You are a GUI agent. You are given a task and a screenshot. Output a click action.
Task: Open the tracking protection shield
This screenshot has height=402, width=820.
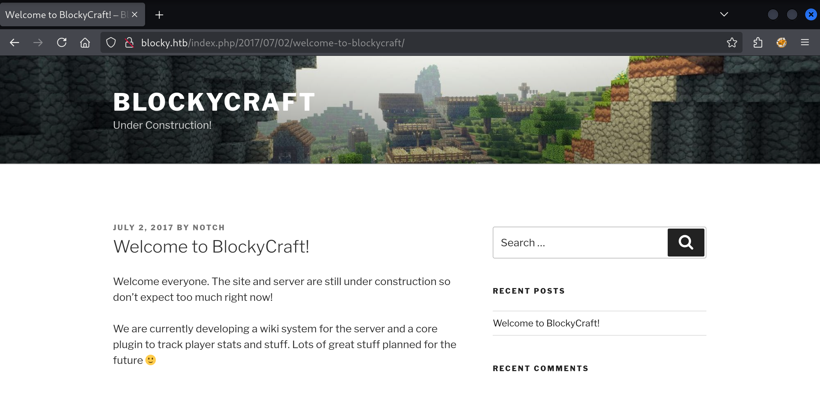pos(111,43)
